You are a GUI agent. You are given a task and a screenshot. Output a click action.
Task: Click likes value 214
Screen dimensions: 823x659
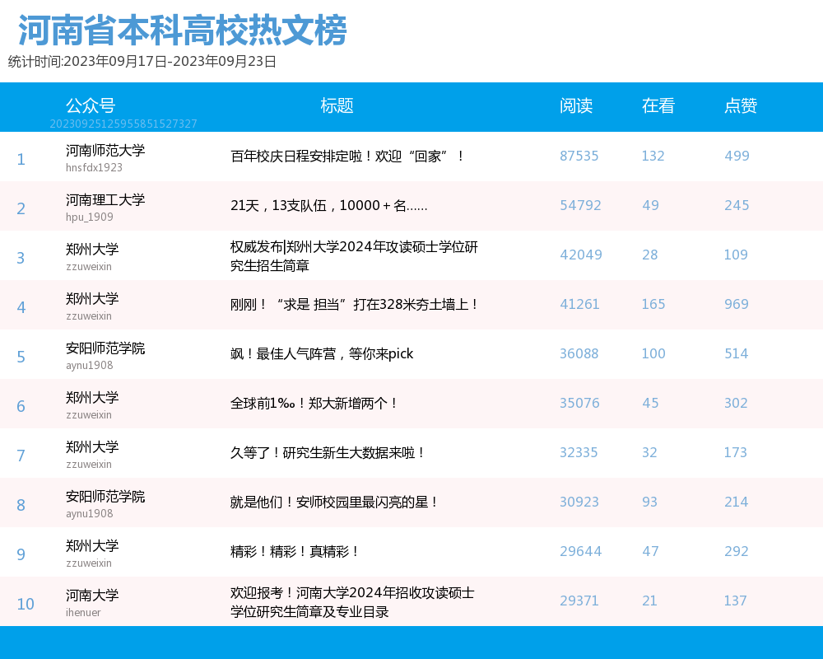(737, 502)
